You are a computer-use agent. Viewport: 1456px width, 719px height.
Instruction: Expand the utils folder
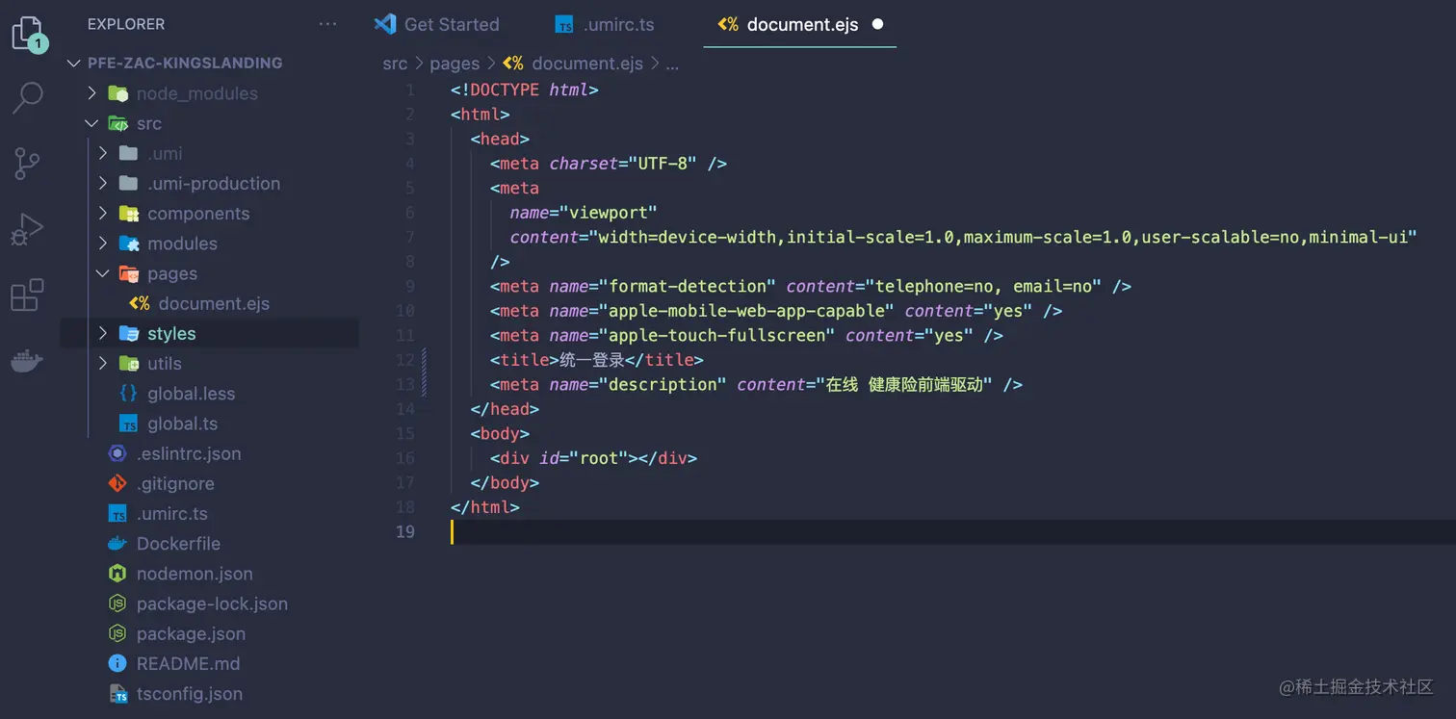tap(103, 364)
